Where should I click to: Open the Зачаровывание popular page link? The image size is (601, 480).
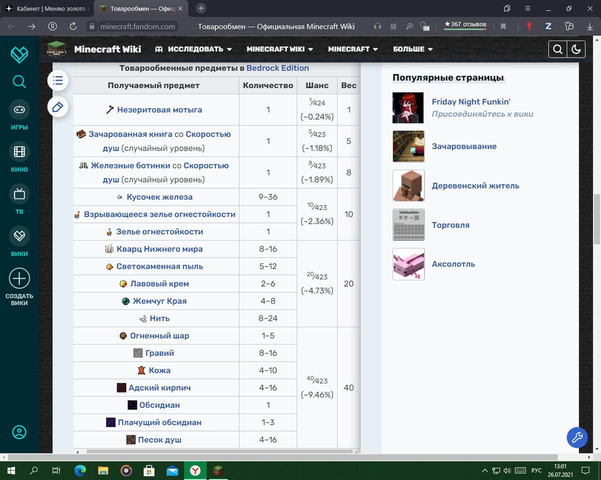pyautogui.click(x=464, y=146)
